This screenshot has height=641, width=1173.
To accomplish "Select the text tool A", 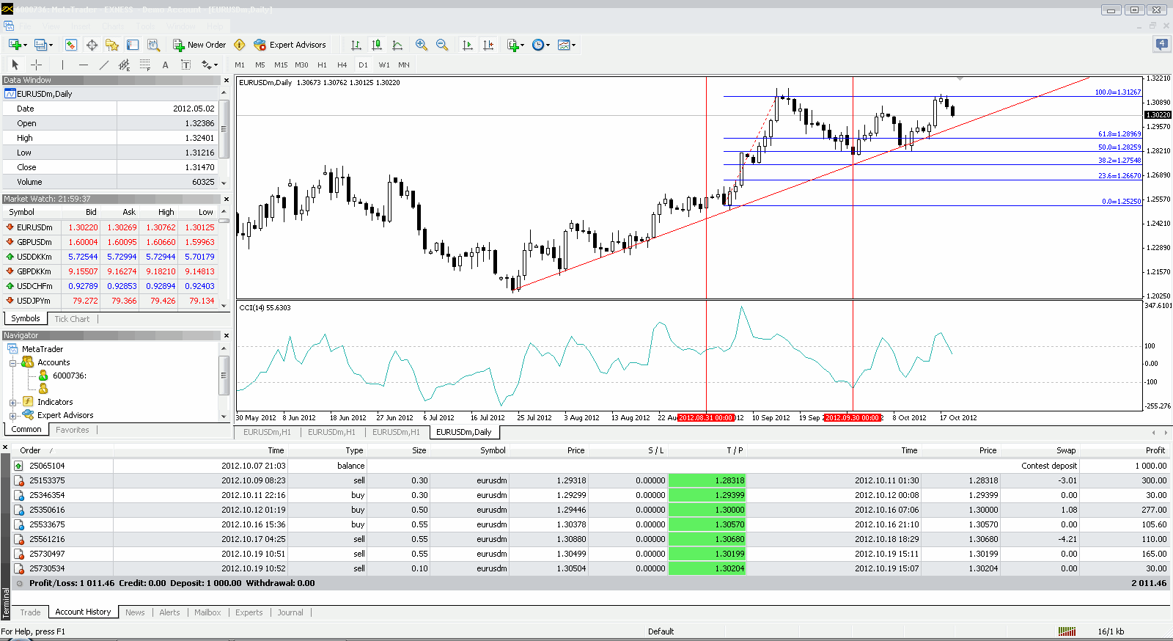I will click(x=165, y=65).
